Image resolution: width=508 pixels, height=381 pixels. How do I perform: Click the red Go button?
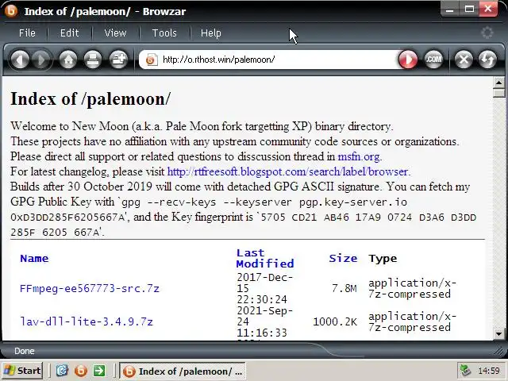pos(407,60)
